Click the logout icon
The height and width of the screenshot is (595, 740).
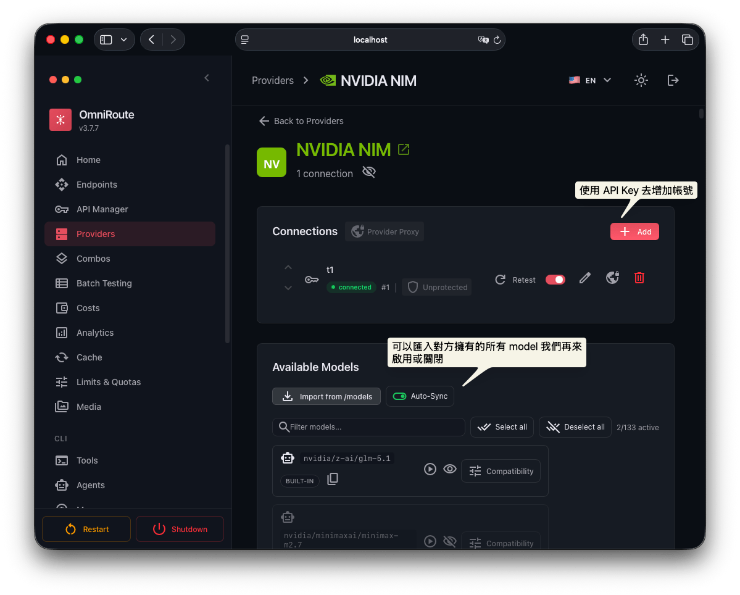[673, 80]
